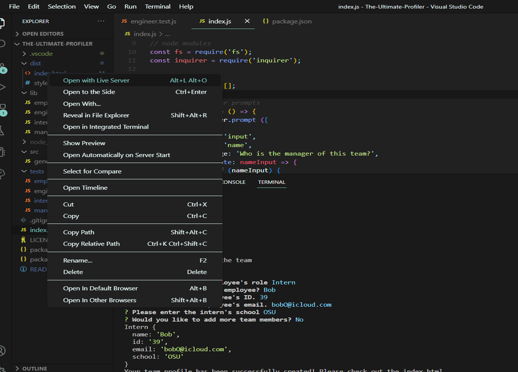
Task: Click the Explorer More Actions ellipsis
Action: pyautogui.click(x=100, y=21)
